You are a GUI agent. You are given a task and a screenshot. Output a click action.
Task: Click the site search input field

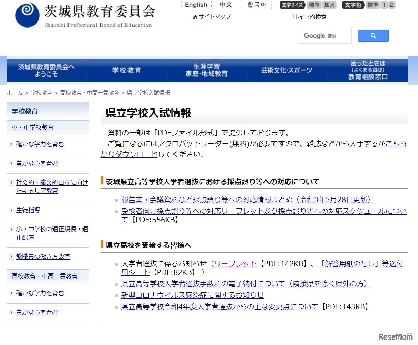click(325, 35)
